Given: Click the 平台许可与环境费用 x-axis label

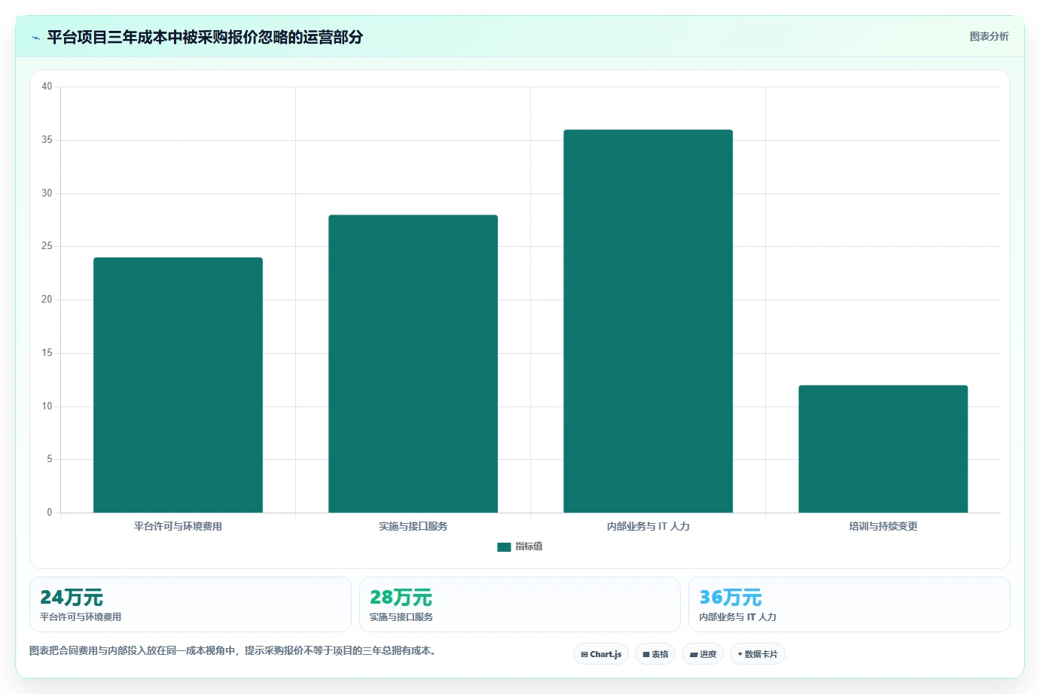Looking at the screenshot, I should [x=178, y=526].
